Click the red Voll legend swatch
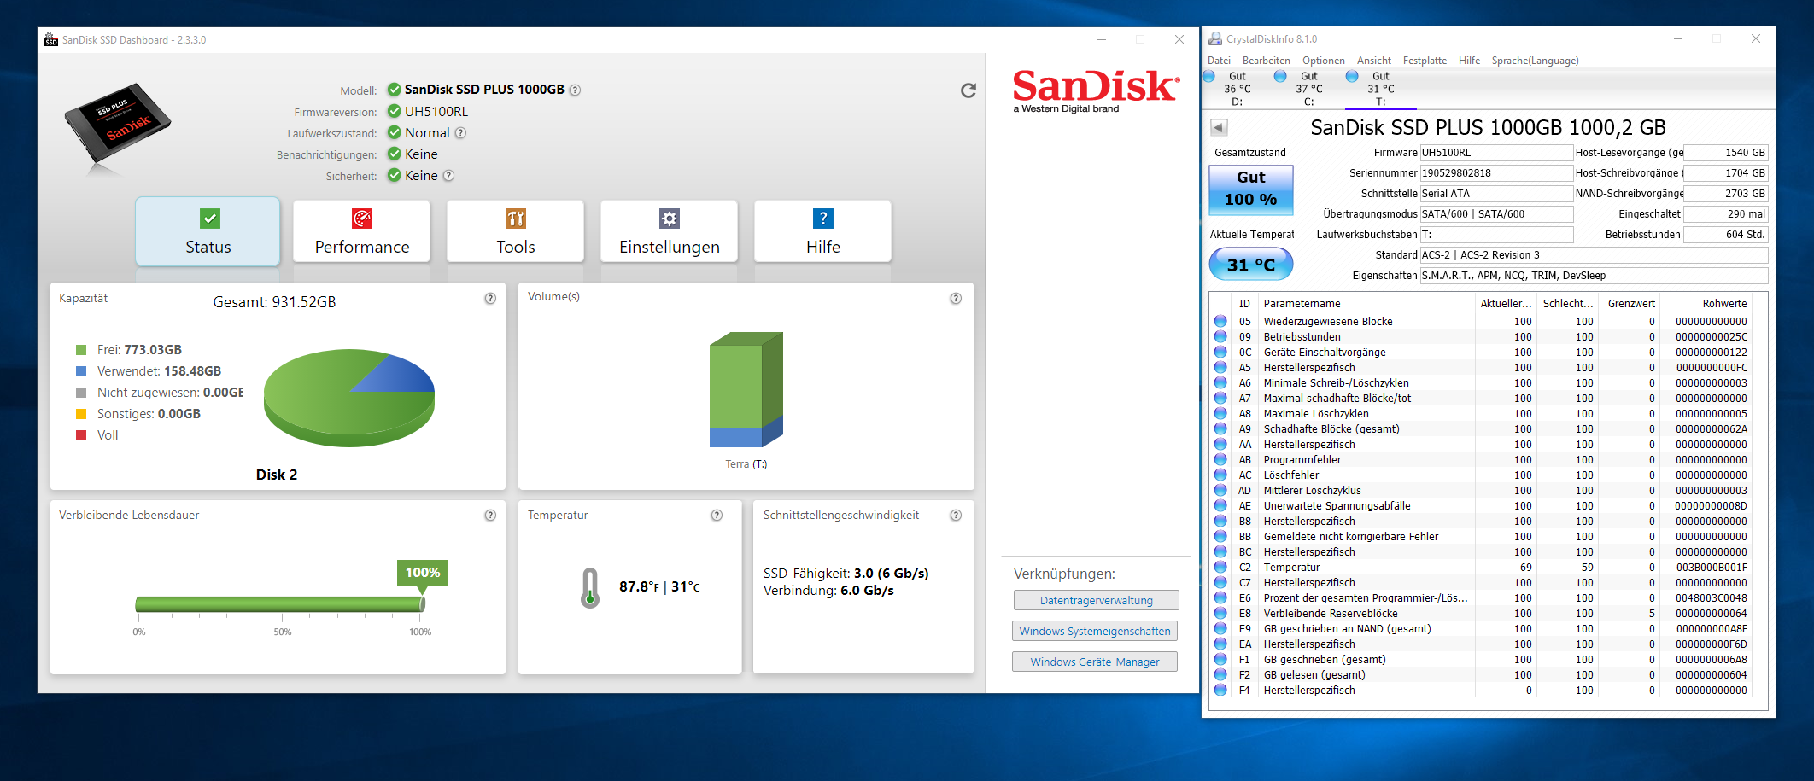This screenshot has width=1814, height=781. click(81, 435)
